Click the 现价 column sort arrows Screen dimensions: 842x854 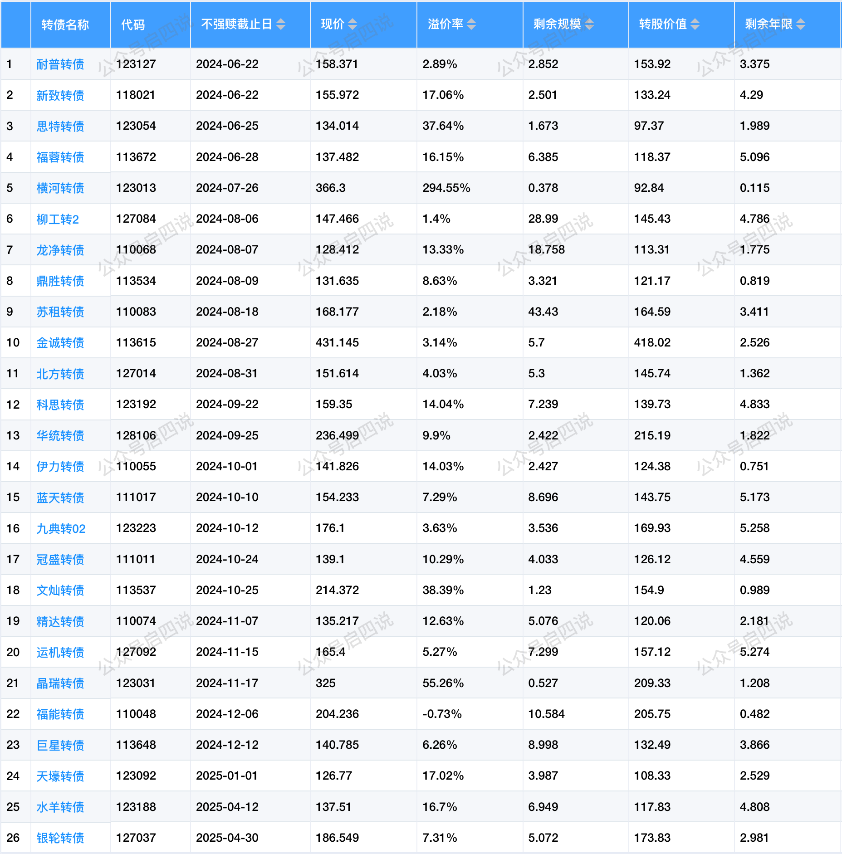point(352,24)
